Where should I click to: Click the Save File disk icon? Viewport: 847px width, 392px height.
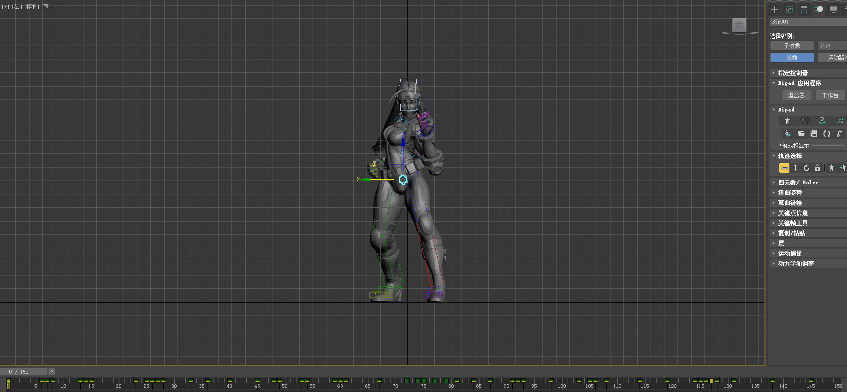point(814,134)
